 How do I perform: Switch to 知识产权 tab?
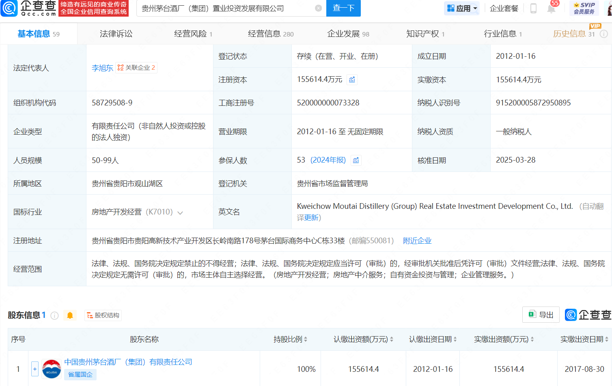pos(425,34)
